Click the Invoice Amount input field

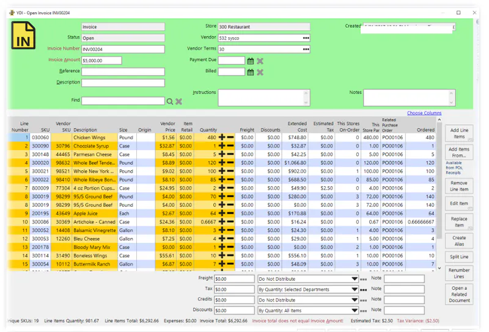coord(101,60)
